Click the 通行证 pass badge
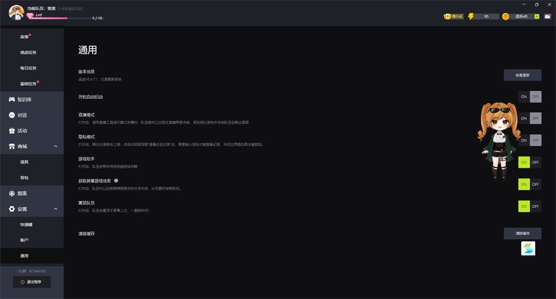The width and height of the screenshot is (556, 299). pos(454,16)
